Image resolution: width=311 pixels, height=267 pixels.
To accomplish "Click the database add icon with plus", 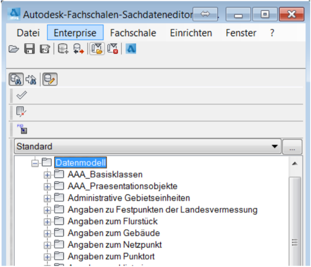I will coord(63,49).
